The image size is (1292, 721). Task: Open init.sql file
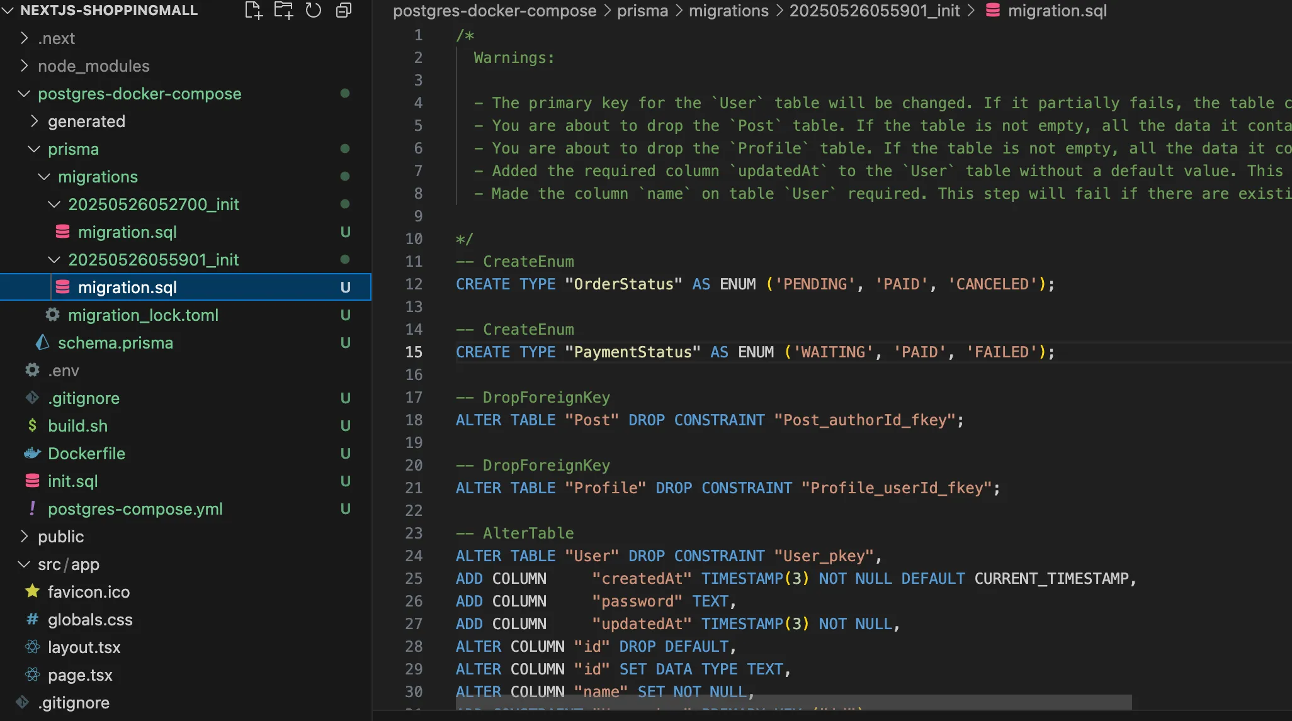click(72, 481)
